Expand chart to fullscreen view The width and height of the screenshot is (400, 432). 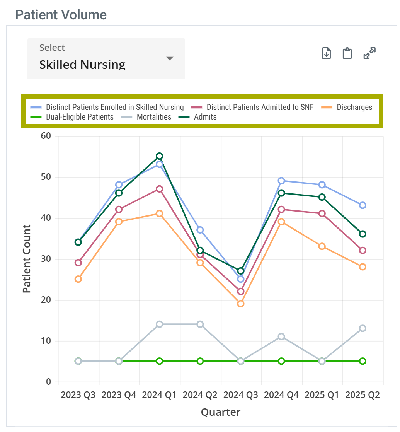click(x=370, y=53)
